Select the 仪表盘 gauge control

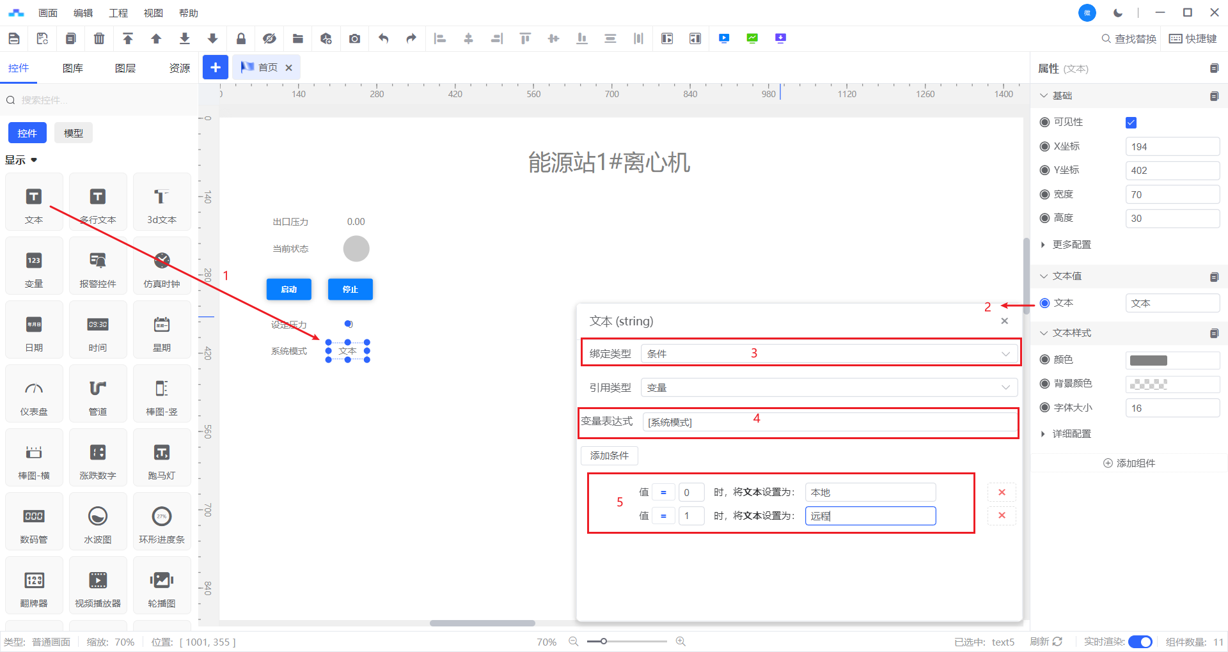point(34,394)
